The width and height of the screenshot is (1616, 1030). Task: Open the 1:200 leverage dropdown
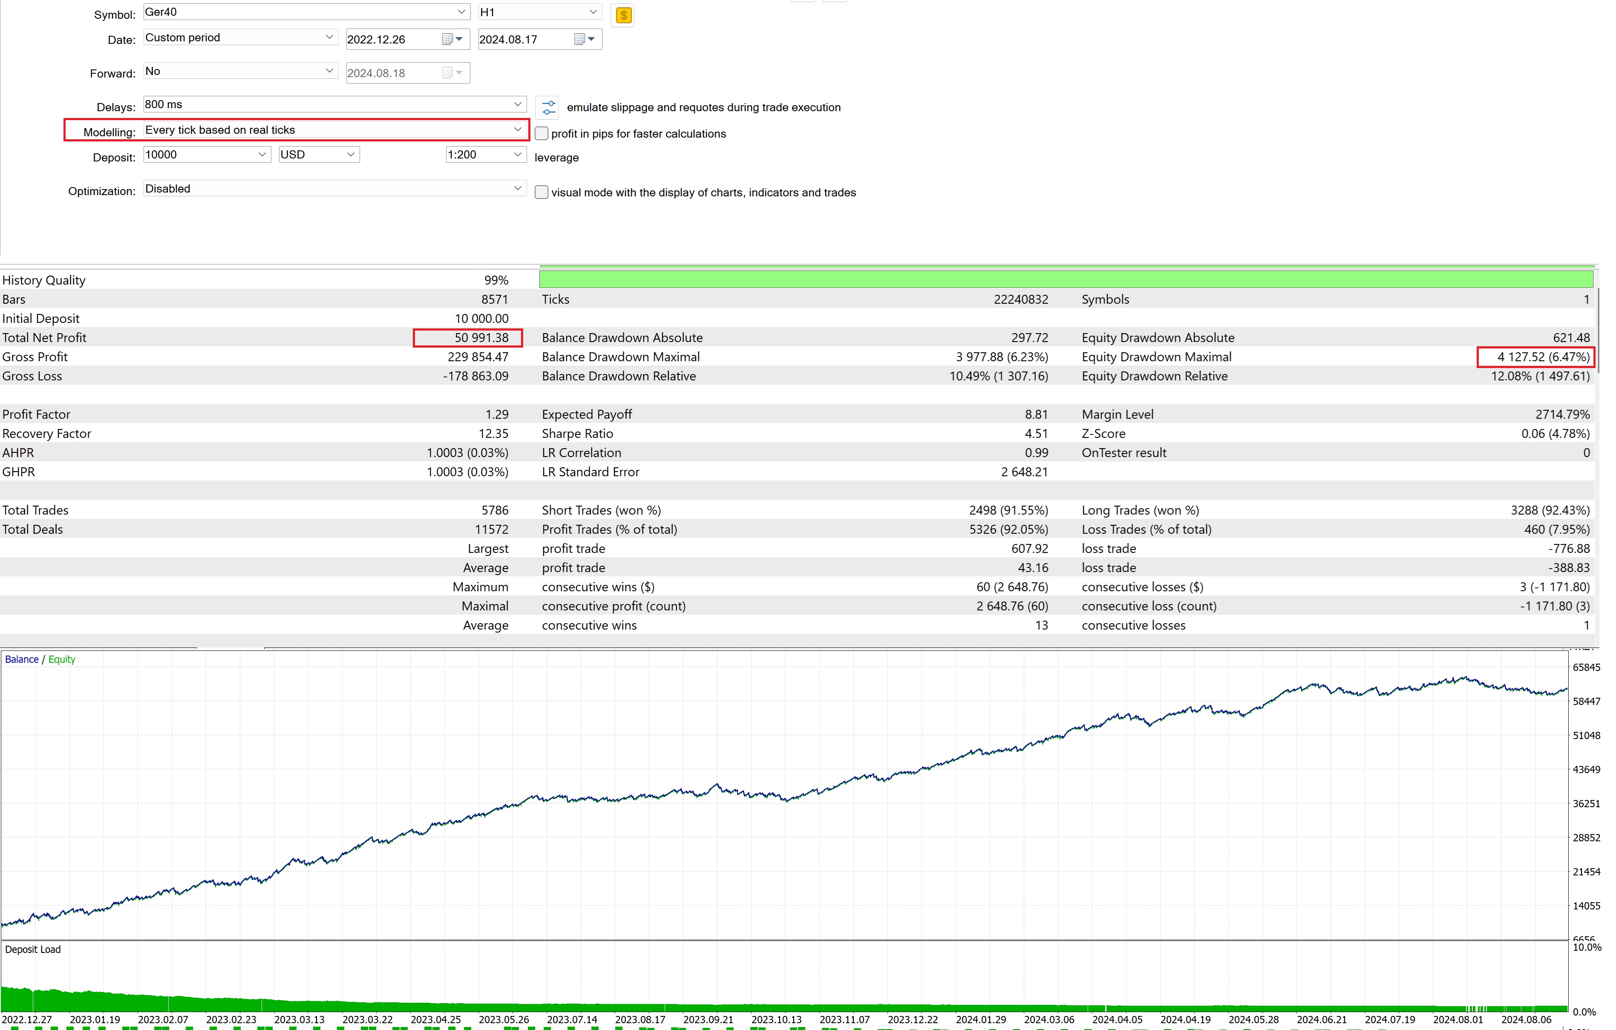coord(517,154)
